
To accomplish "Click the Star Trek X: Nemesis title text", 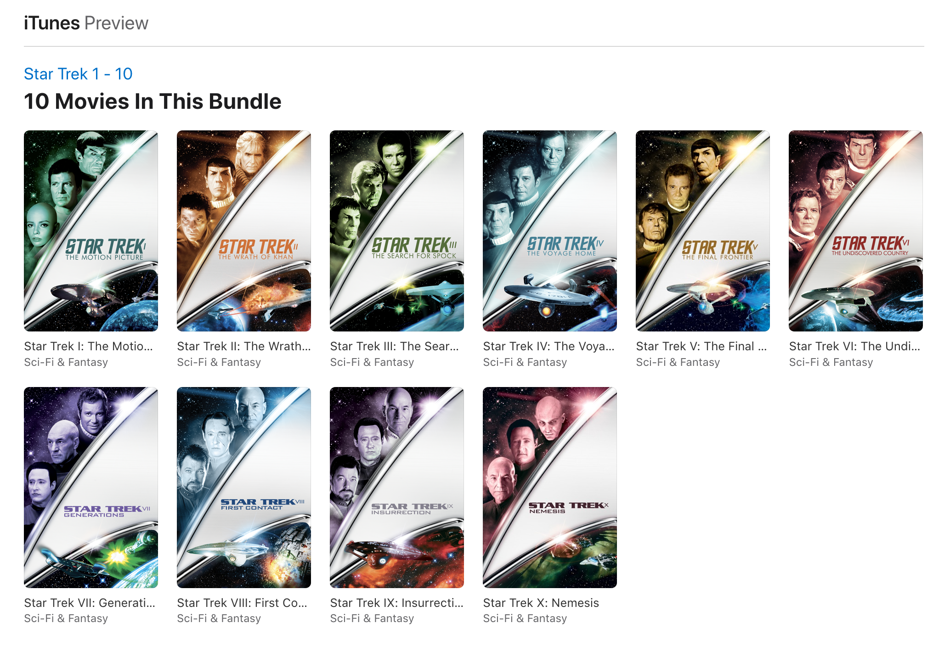I will (541, 603).
